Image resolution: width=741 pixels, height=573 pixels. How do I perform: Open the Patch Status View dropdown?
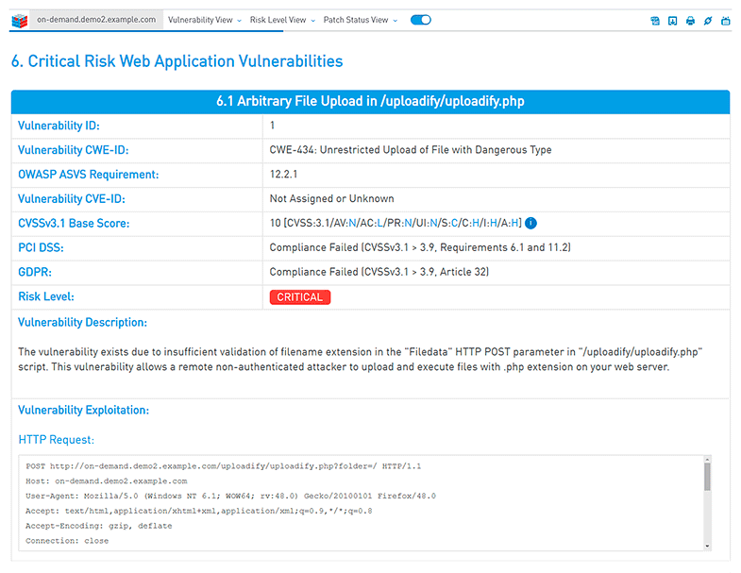[x=359, y=20]
